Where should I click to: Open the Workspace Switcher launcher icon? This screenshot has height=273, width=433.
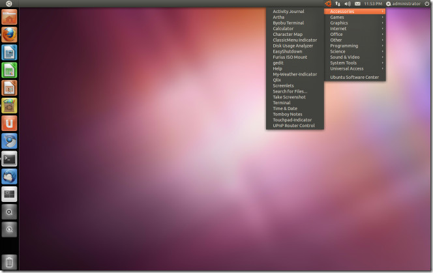point(9,194)
